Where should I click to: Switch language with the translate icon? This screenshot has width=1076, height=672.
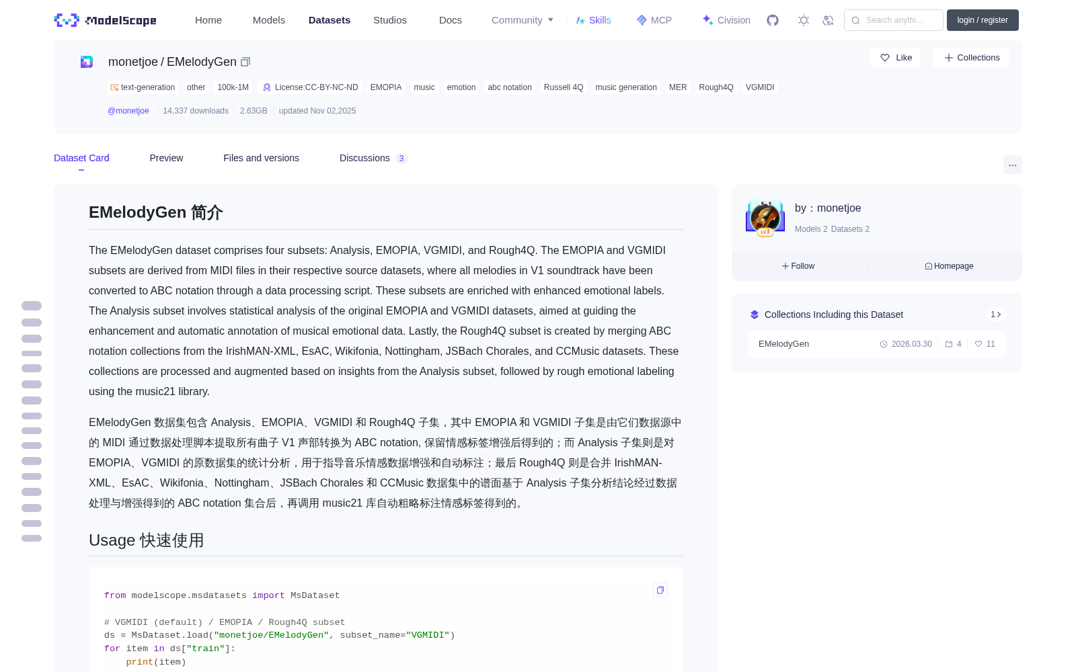pos(828,20)
